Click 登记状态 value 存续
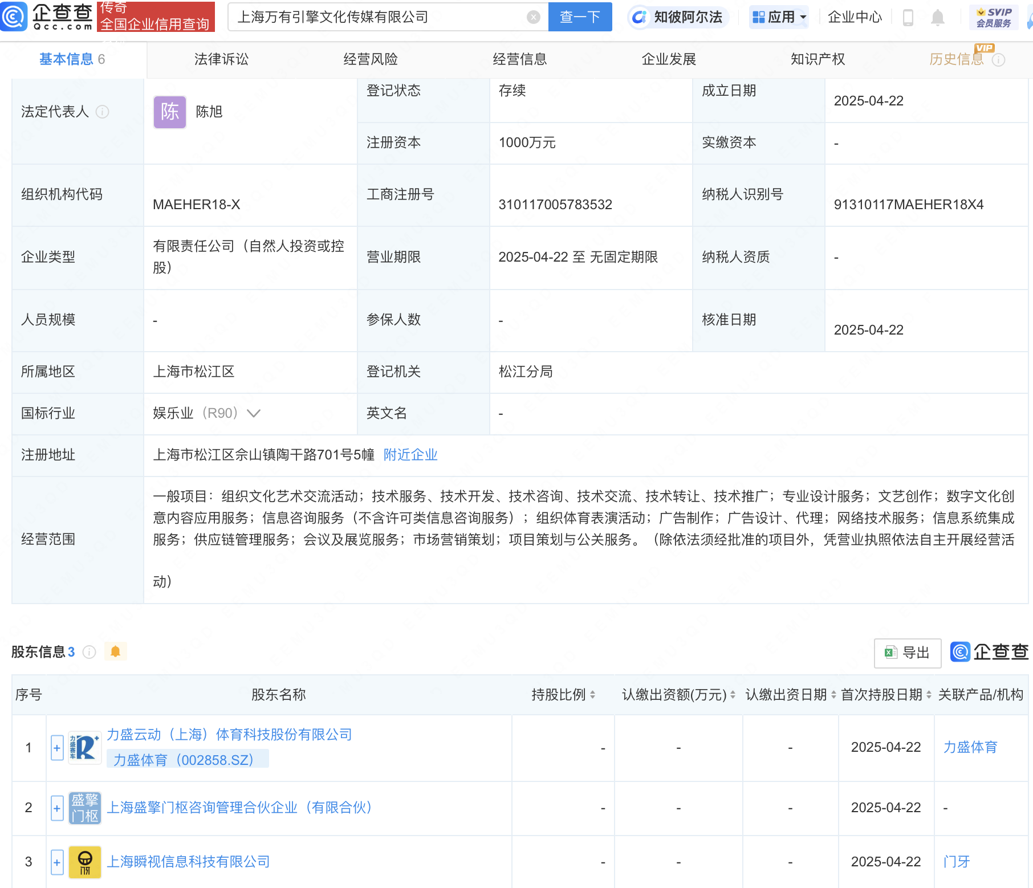Image resolution: width=1033 pixels, height=888 pixels. click(512, 91)
